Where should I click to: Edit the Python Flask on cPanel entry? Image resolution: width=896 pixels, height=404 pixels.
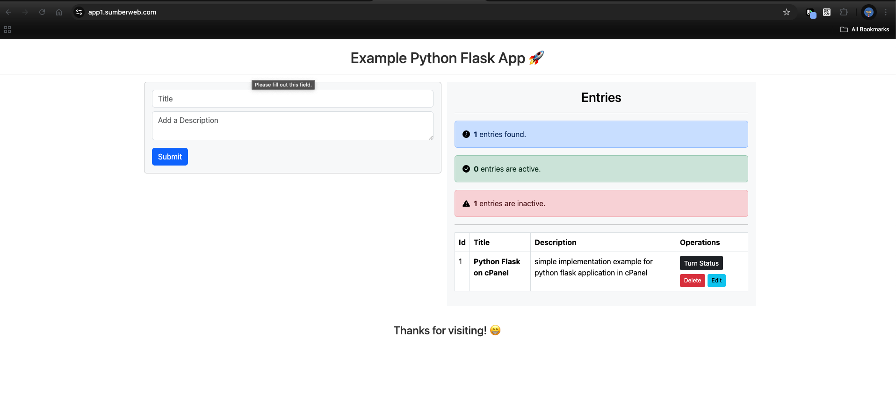tap(716, 281)
